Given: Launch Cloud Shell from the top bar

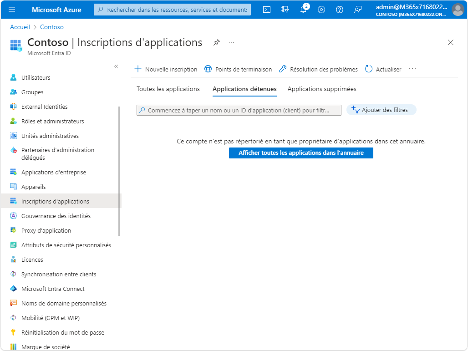Looking at the screenshot, I should (x=266, y=10).
